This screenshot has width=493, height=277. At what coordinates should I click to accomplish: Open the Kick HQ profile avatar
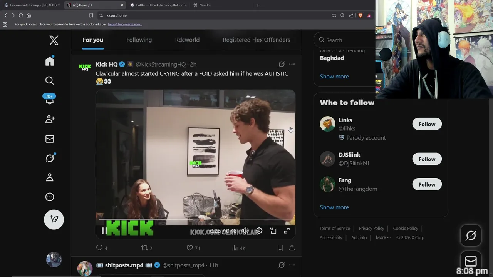click(85, 67)
